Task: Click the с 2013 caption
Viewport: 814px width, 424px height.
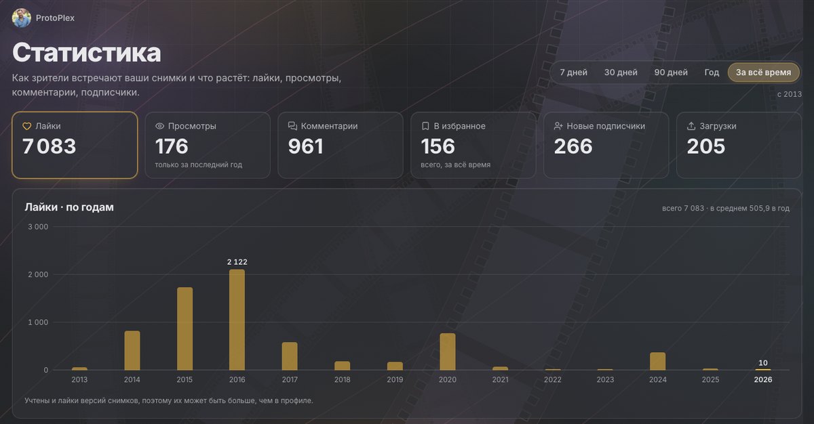Action: 789,94
